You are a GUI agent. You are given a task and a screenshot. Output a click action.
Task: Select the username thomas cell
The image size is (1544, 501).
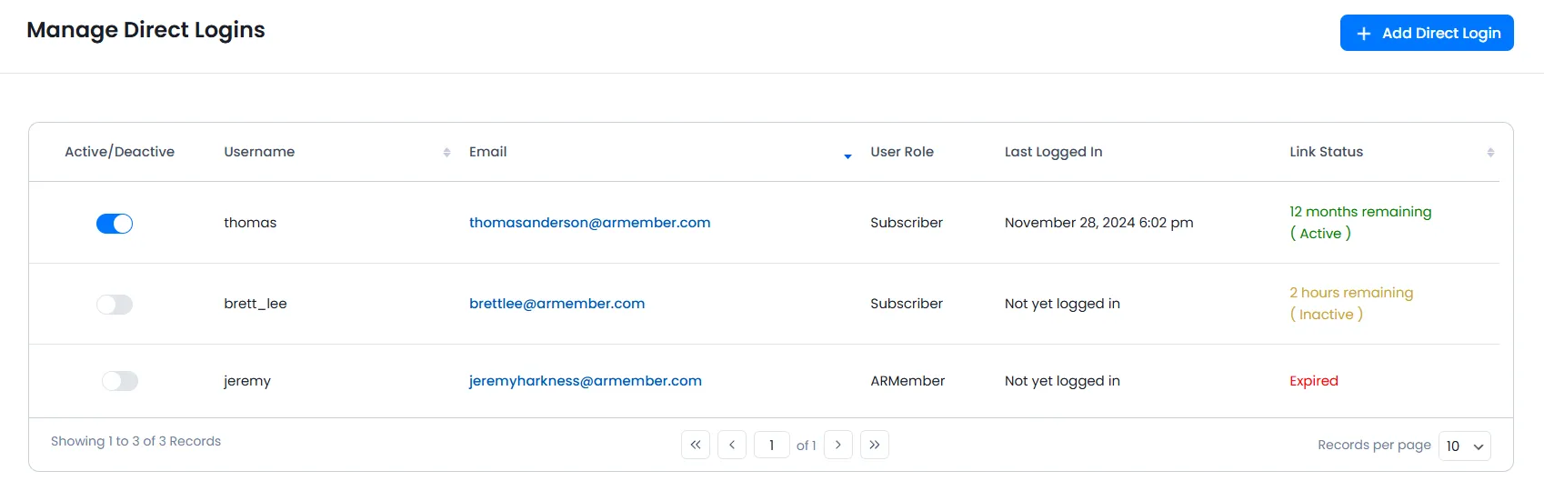click(250, 223)
